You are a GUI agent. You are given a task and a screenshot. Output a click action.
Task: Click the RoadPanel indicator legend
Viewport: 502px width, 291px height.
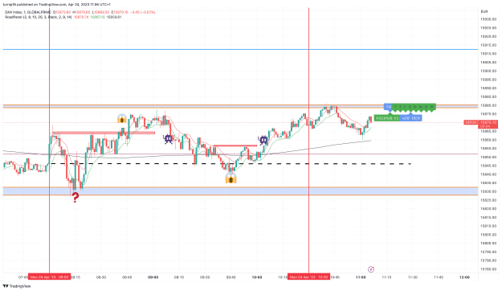tap(38, 17)
